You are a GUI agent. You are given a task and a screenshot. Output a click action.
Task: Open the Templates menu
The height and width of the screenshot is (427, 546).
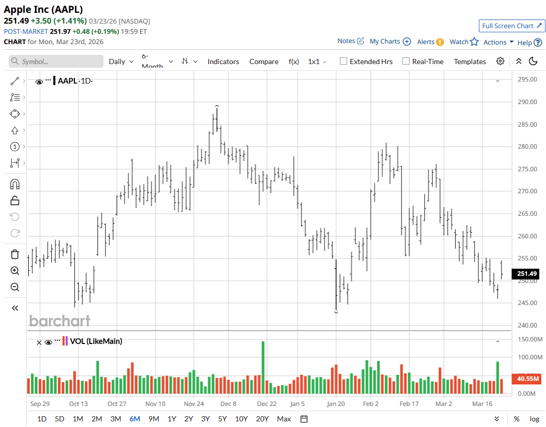(x=470, y=62)
